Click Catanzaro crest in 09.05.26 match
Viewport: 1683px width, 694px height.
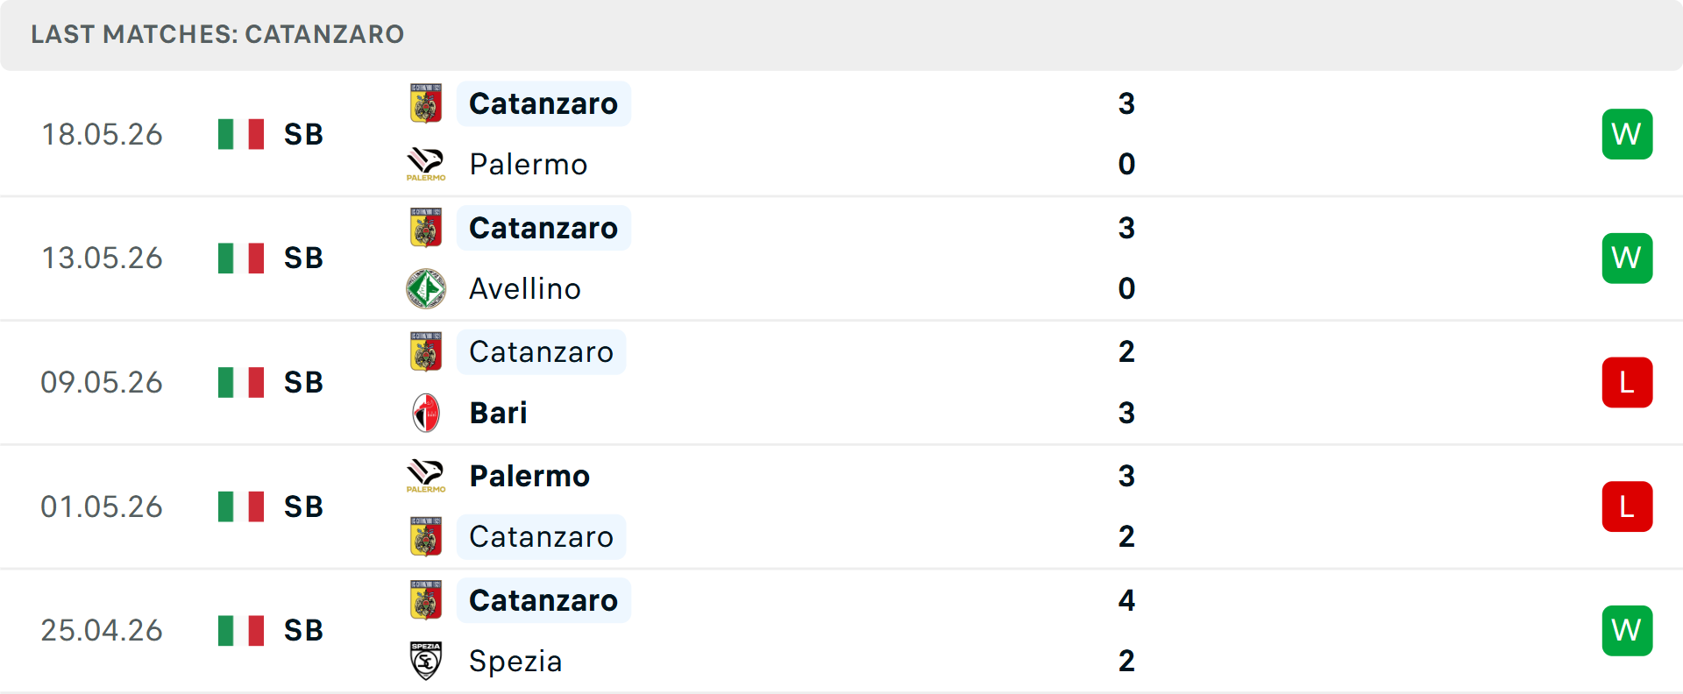pyautogui.click(x=426, y=351)
